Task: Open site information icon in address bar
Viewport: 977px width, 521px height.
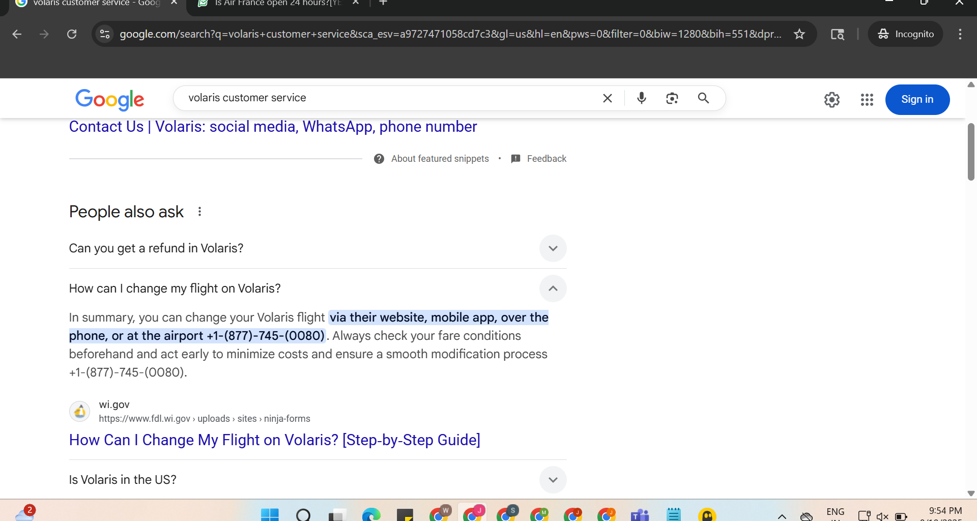Action: [105, 34]
